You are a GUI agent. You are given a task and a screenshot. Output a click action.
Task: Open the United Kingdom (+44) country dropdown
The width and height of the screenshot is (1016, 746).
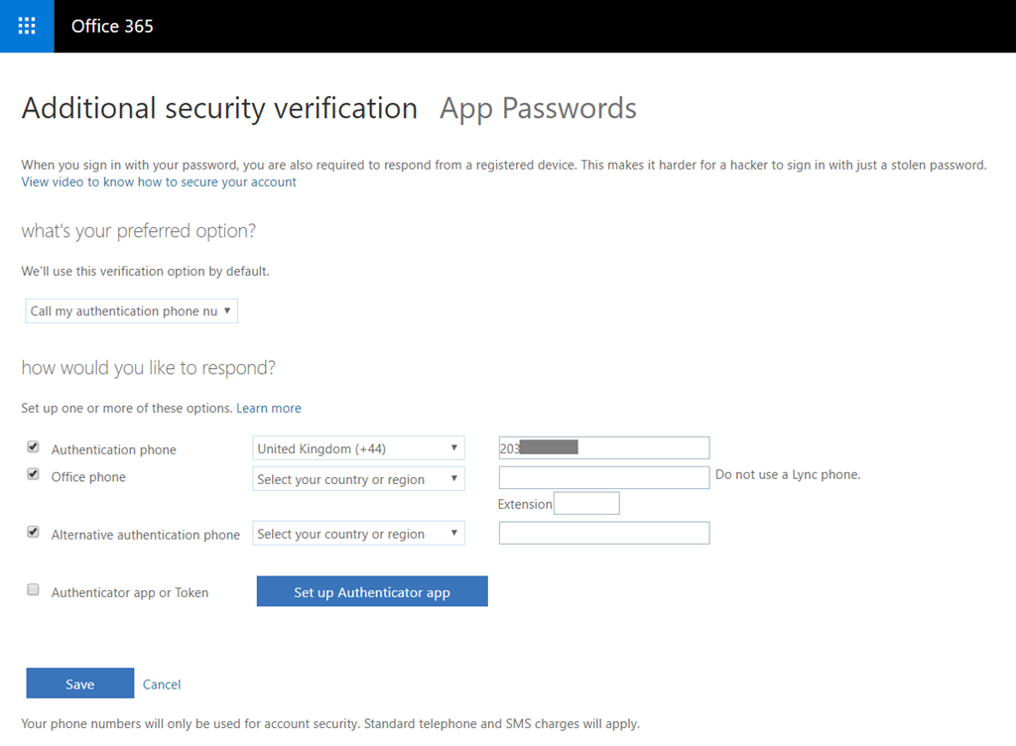pos(358,448)
